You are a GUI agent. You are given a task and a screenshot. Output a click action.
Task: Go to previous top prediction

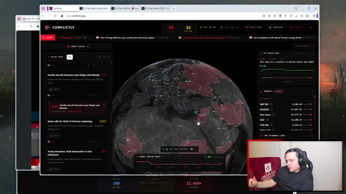point(296,53)
